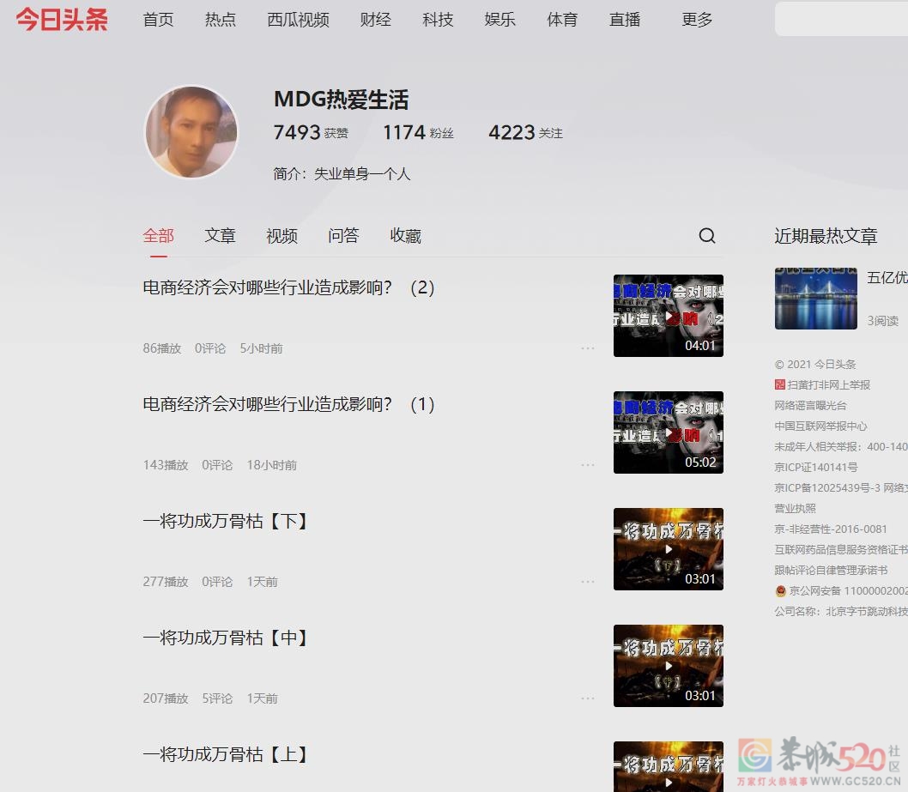Viewport: 908px width, 792px height.
Task: Open title 一将功成万骨枯【上】
Action: click(225, 754)
